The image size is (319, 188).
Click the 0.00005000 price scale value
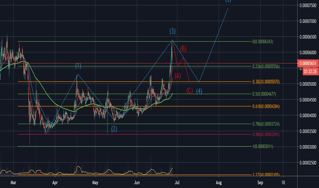[x=308, y=84]
